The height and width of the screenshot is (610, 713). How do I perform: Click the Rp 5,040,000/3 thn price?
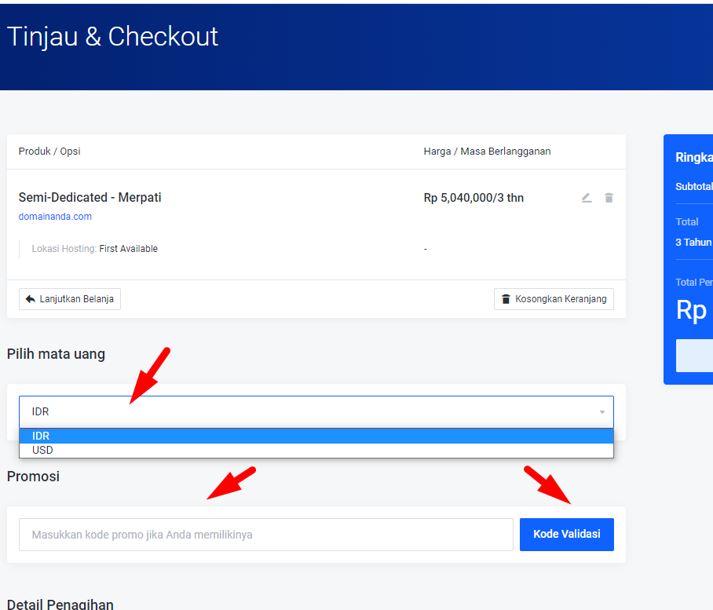474,198
